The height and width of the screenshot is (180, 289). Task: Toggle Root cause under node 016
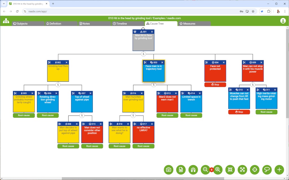[119, 146]
